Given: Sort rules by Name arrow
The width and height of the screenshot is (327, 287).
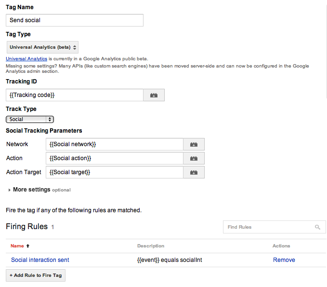Looking at the screenshot, I should (28, 246).
